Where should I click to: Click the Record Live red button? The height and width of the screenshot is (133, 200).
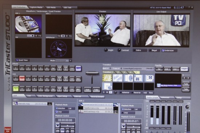click(8, 130)
